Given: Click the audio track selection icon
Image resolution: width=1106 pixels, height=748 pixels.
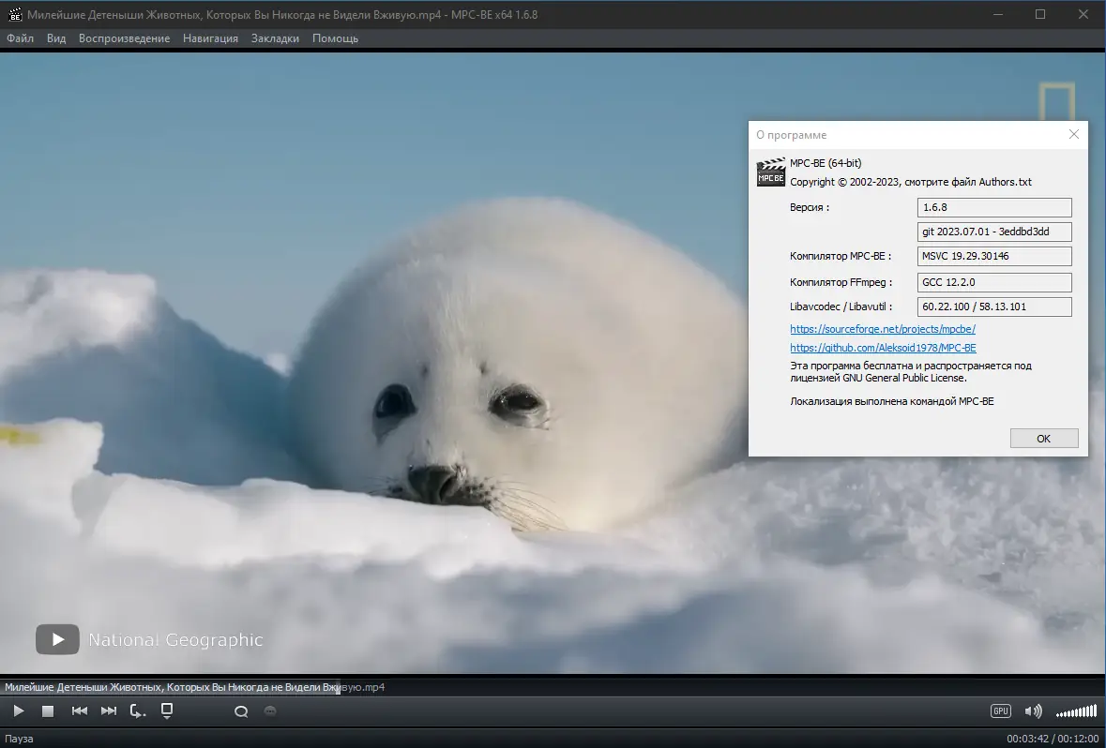Looking at the screenshot, I should 241,711.
